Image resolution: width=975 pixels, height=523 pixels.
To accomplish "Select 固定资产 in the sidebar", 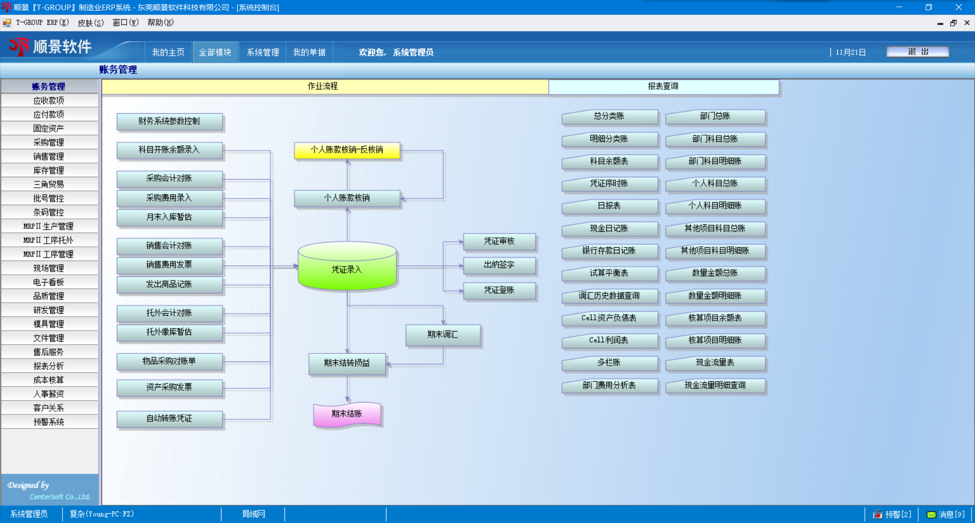I will (x=49, y=129).
